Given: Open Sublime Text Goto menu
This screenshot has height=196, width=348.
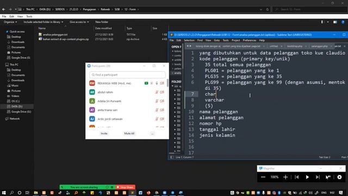Looking at the screenshot, I should point(217,40).
